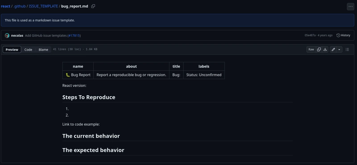Click the 'Link to code example:' text

81,124
